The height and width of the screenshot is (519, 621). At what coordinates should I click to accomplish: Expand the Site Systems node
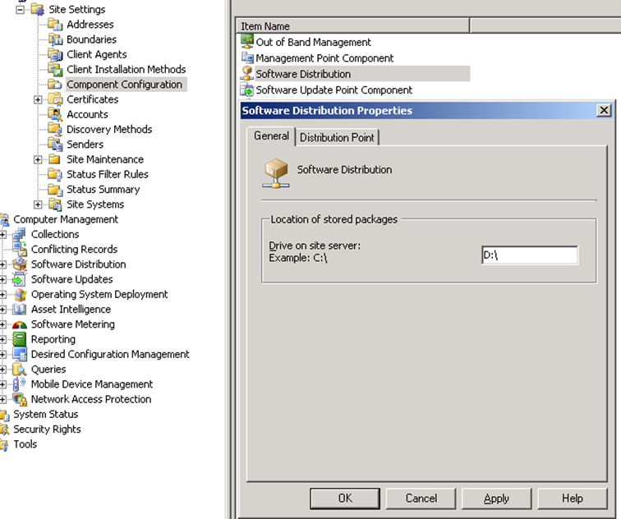38,204
